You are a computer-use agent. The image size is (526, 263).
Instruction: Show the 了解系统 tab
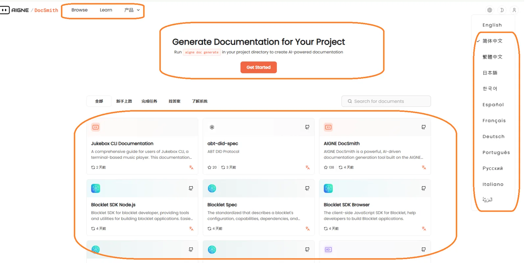[x=200, y=101]
